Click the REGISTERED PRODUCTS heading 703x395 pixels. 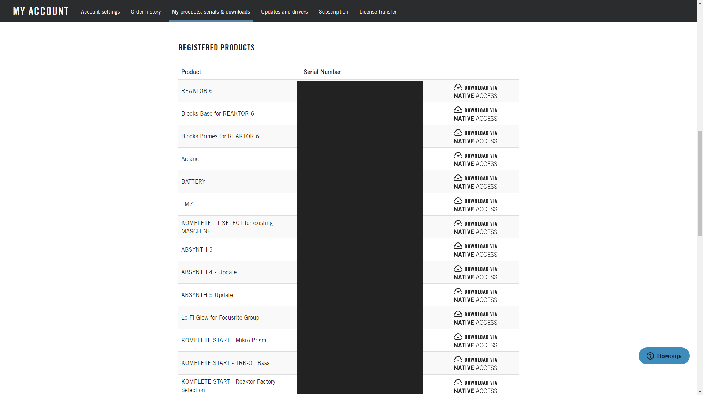click(216, 48)
